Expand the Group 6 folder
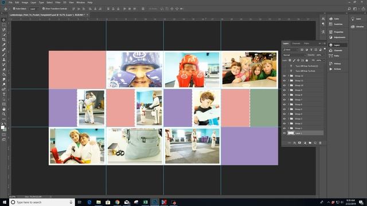Viewport: 367px width, 206px height. [288, 104]
